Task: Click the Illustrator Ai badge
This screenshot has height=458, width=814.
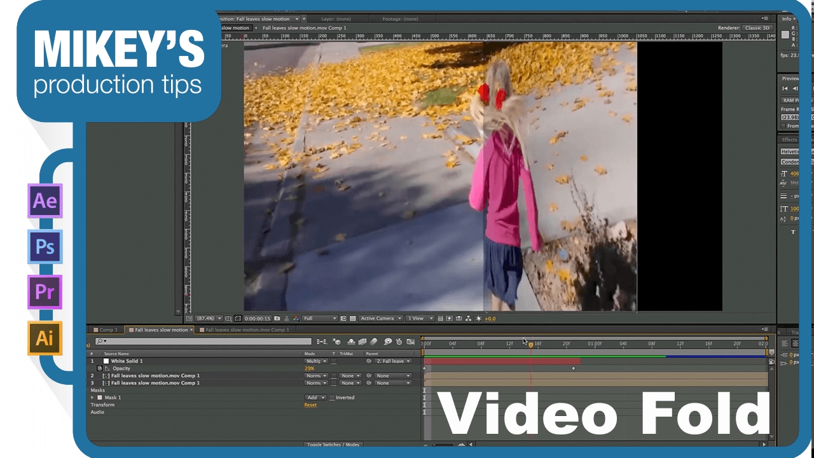Action: [45, 338]
